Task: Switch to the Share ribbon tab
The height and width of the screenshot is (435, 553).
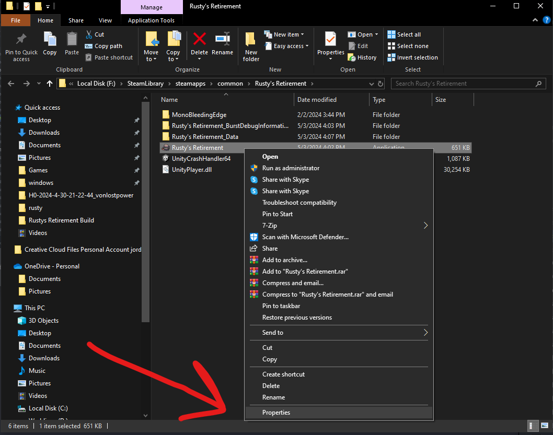Action: pyautogui.click(x=76, y=20)
